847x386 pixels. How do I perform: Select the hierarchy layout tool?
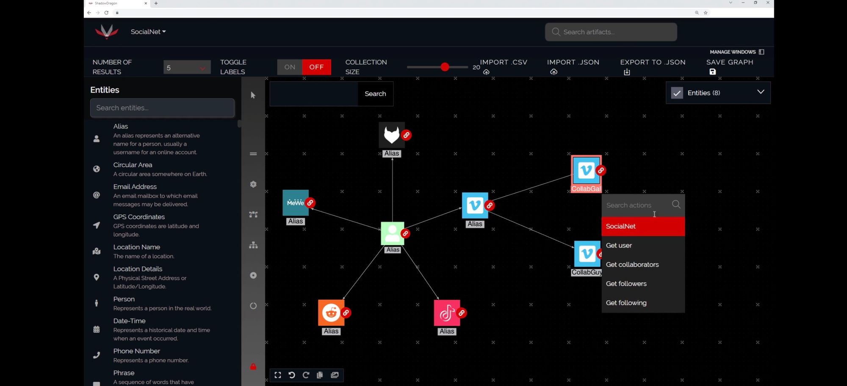pos(253,245)
